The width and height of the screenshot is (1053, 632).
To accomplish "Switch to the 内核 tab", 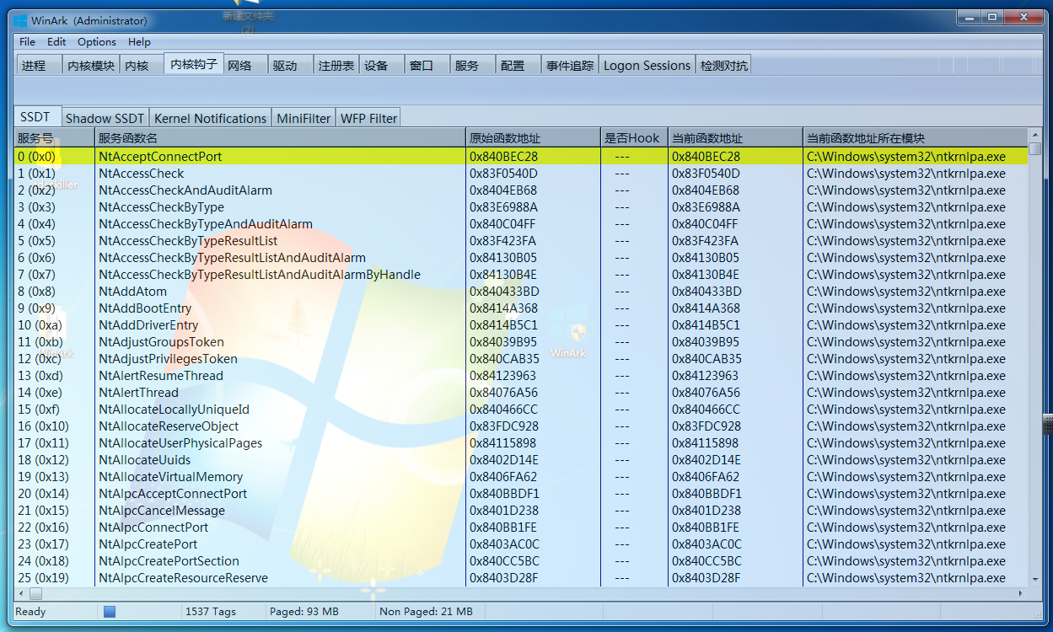I will [x=141, y=65].
